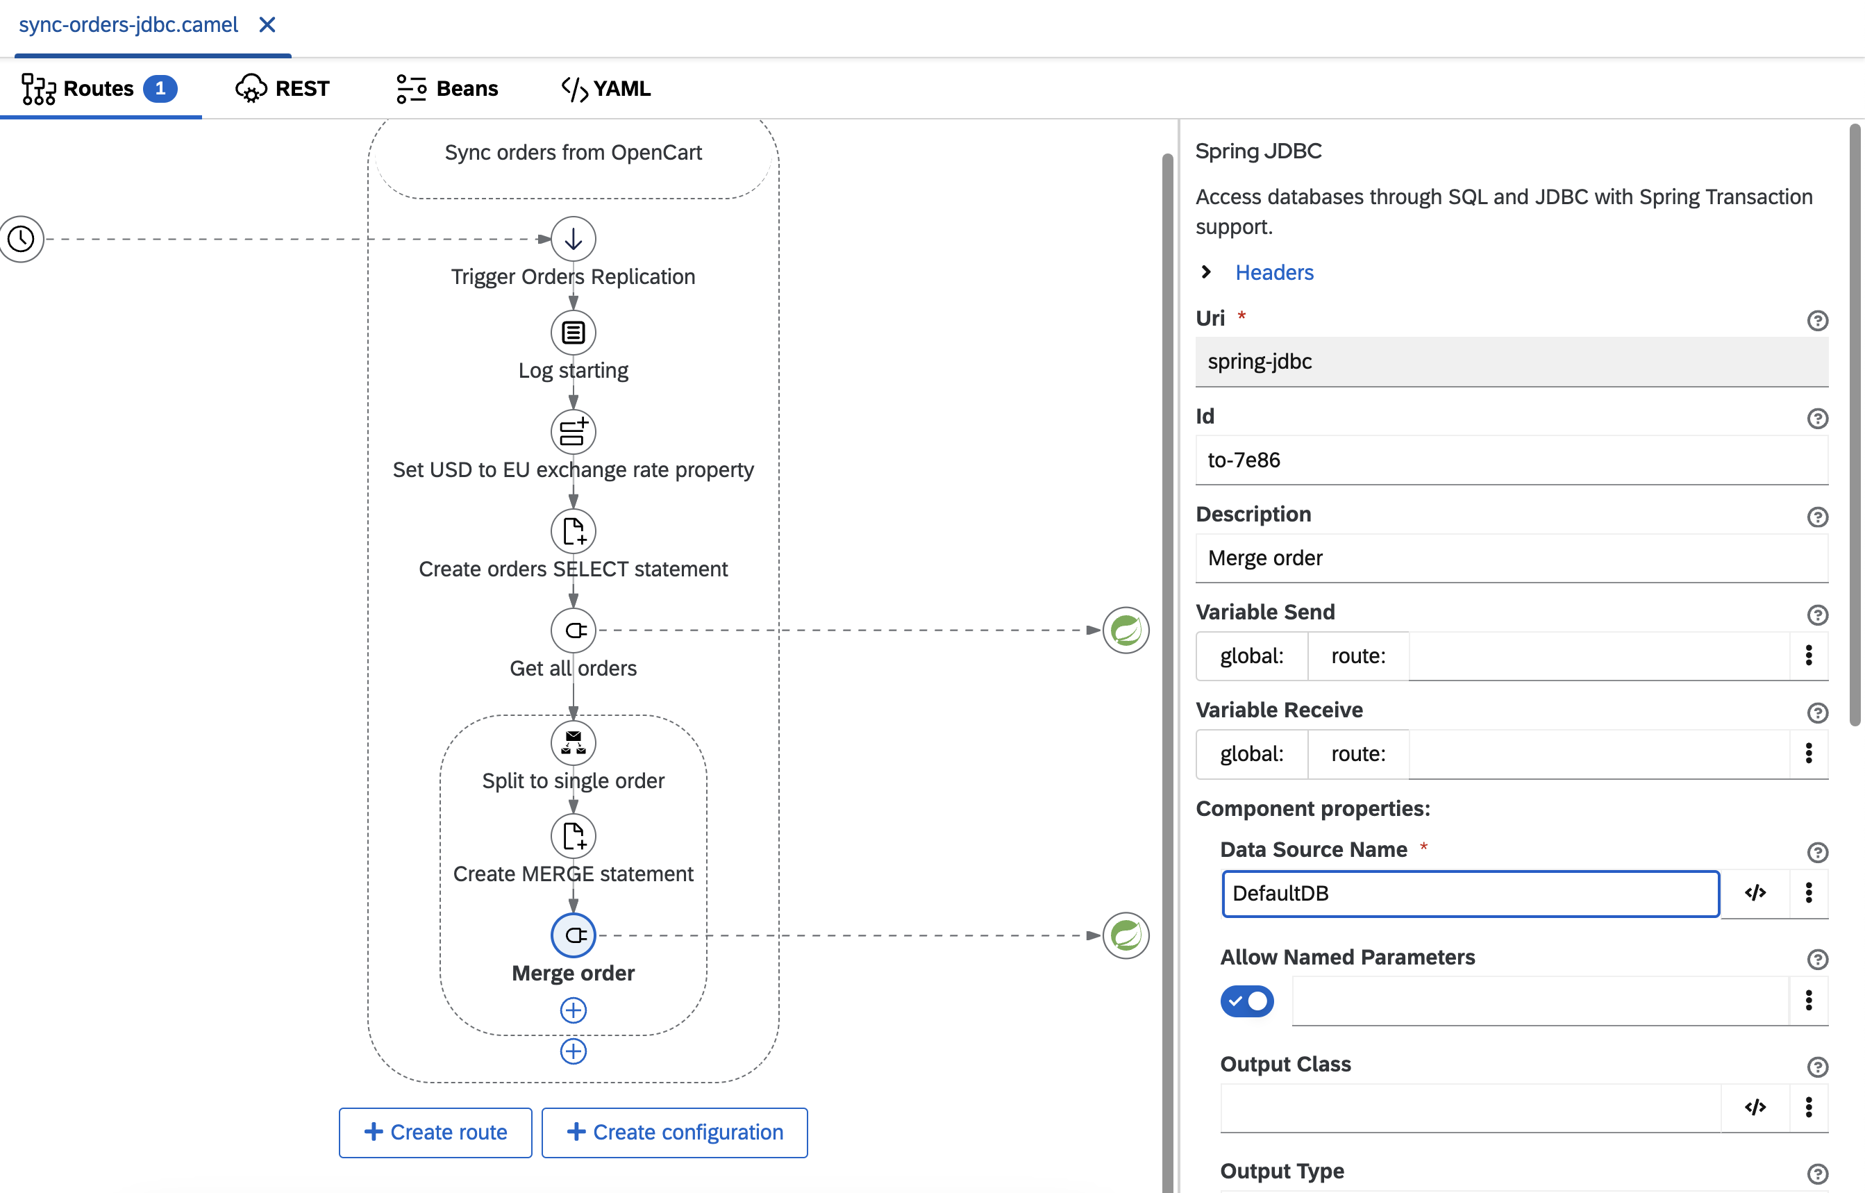This screenshot has width=1865, height=1193.
Task: Open the Spring icon linked to Merge order
Action: pyautogui.click(x=1126, y=935)
